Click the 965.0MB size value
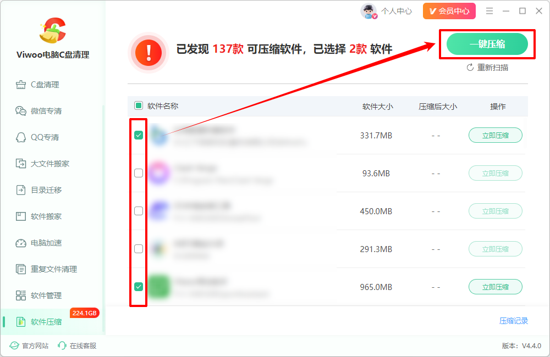This screenshot has height=357, width=550. [376, 287]
